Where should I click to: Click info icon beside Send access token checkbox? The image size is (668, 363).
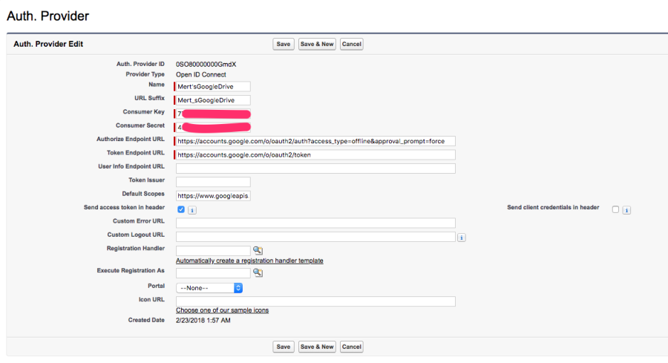coord(192,210)
